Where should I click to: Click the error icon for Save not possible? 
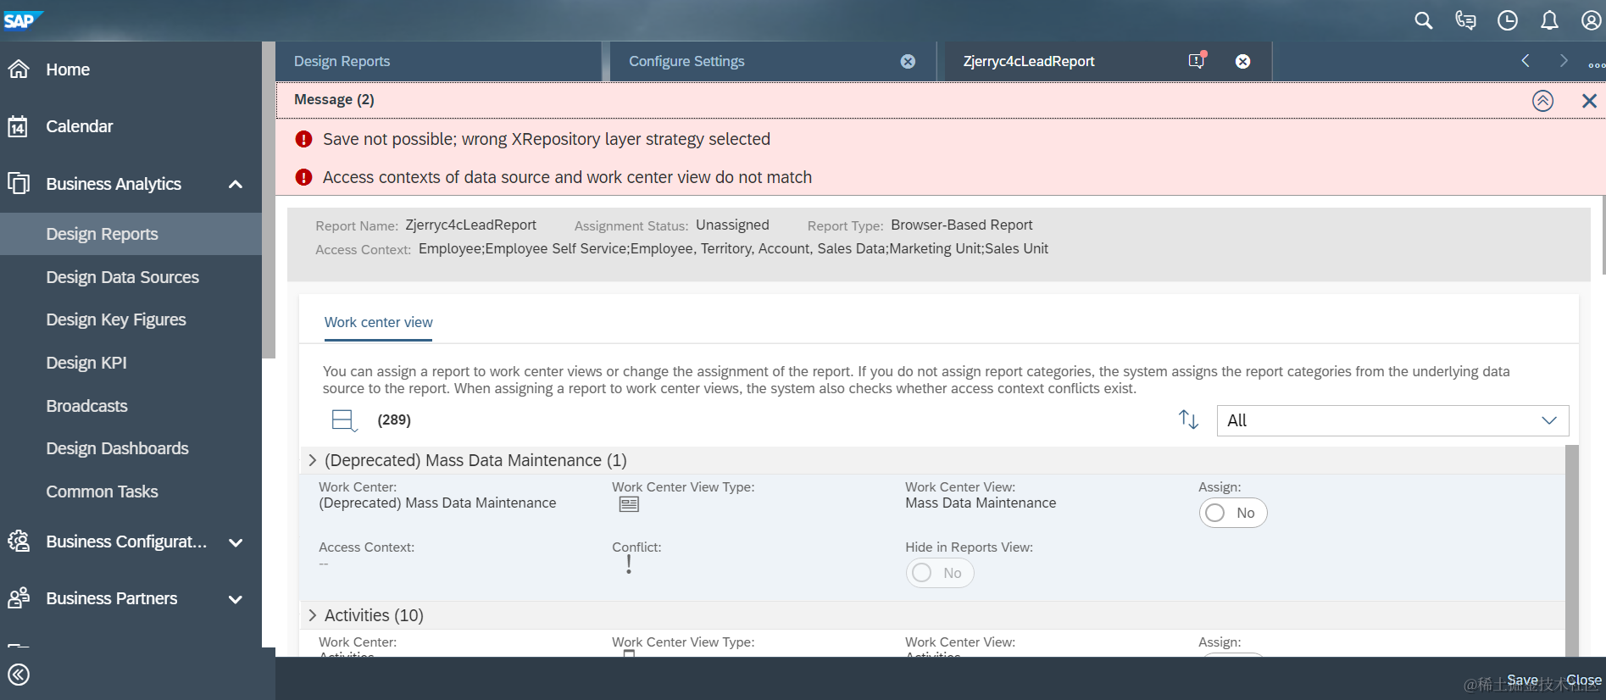pos(303,139)
